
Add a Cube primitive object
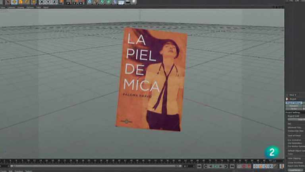pos(89,2)
